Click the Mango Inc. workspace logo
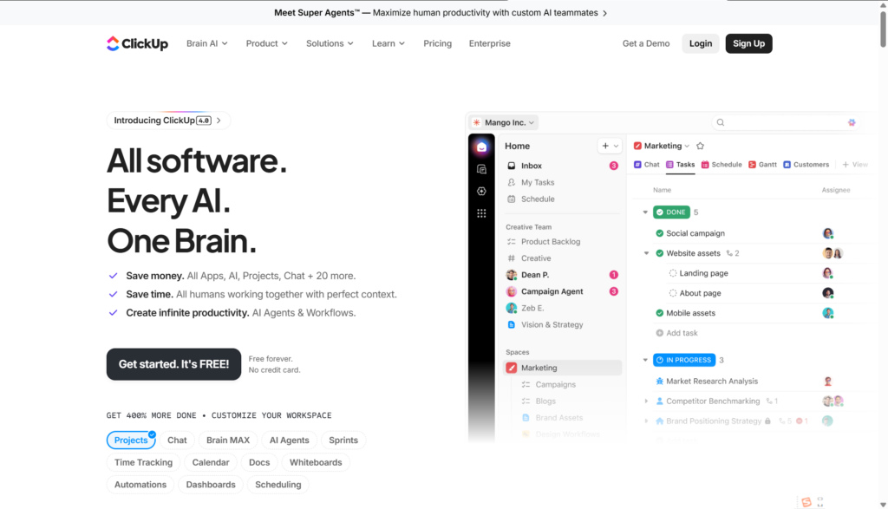 477,122
